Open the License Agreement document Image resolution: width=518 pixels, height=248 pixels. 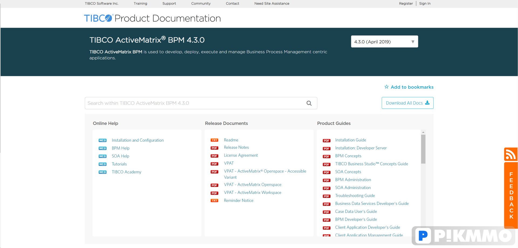(241, 155)
